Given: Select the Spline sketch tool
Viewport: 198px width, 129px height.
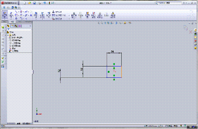Looking at the screenshot, I should click(x=26, y=12).
